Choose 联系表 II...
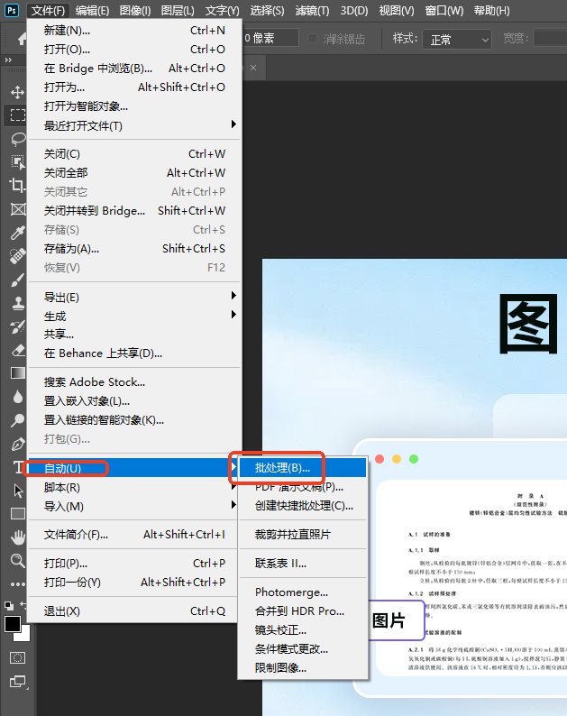 tap(303, 563)
